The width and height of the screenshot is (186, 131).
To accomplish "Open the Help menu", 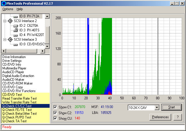I will pyautogui.click(x=19, y=9).
